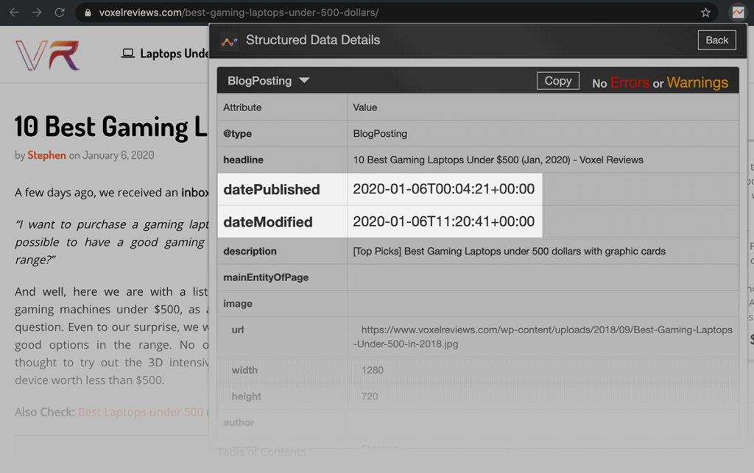Open the Best Laptops under 500 link
754x473 pixels.
141,412
